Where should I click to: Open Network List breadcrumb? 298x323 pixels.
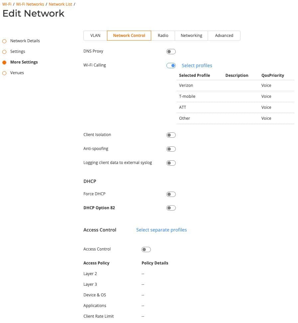coord(60,4)
